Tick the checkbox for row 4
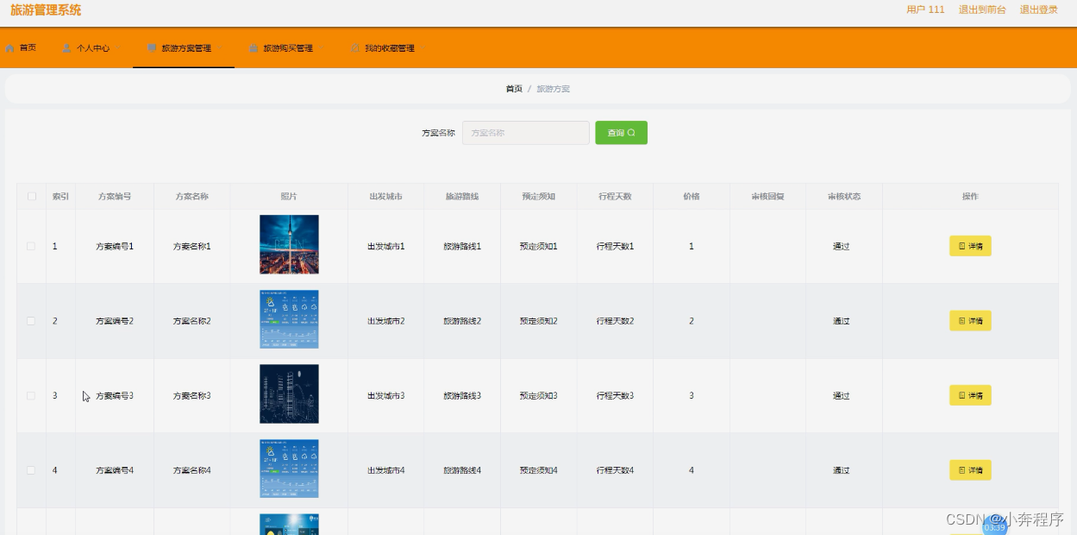 click(32, 470)
